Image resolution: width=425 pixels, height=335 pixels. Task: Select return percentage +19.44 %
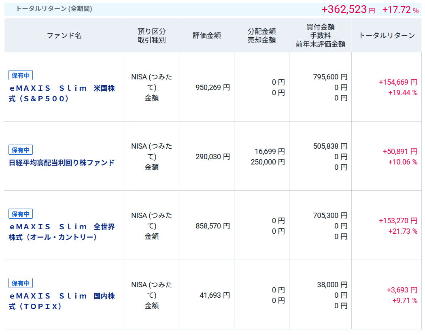403,93
